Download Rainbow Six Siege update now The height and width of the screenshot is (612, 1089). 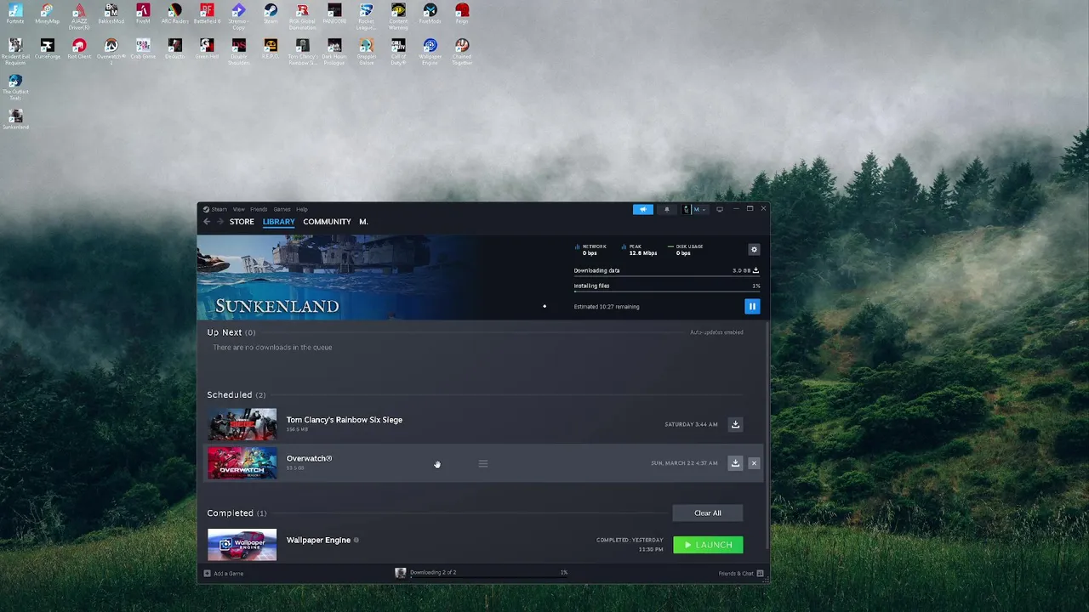735,424
